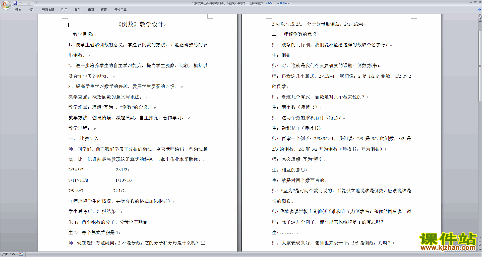
Task: Click the line 生1：两个乘数的分子、分母位置颠倒
Action: click(108, 222)
